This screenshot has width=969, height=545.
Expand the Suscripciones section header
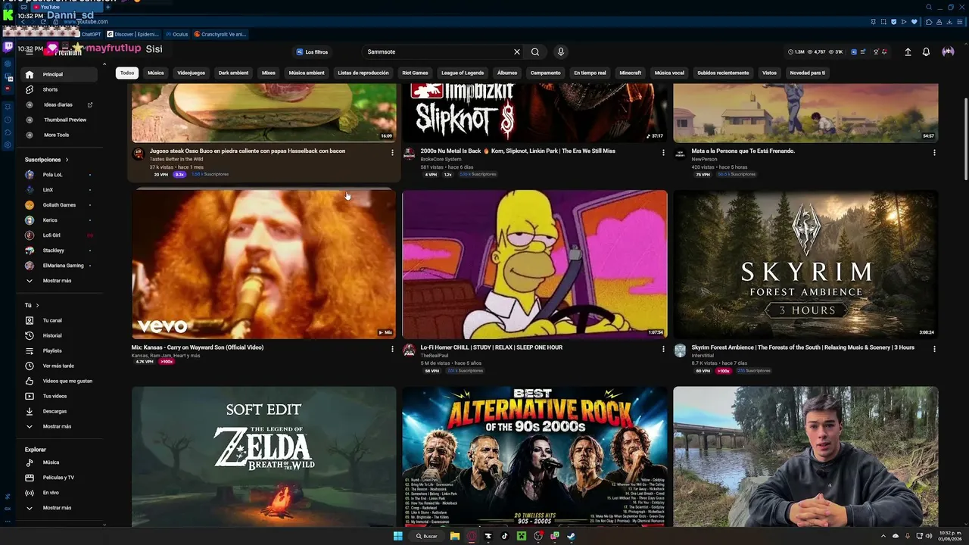pos(47,160)
